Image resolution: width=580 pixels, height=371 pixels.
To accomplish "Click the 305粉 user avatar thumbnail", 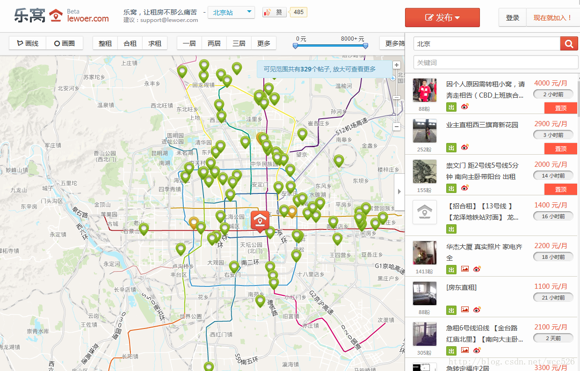I will (424, 334).
